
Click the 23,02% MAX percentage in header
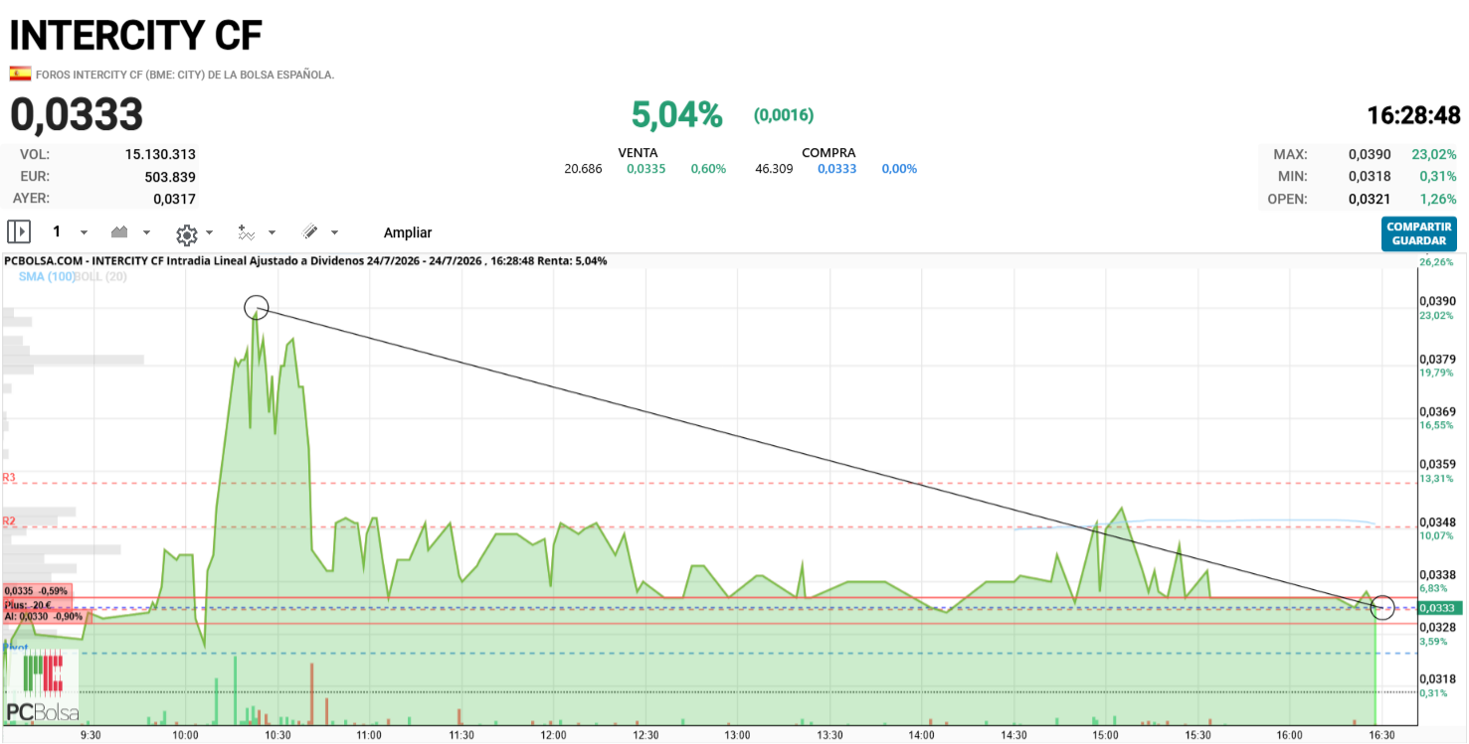click(1434, 154)
